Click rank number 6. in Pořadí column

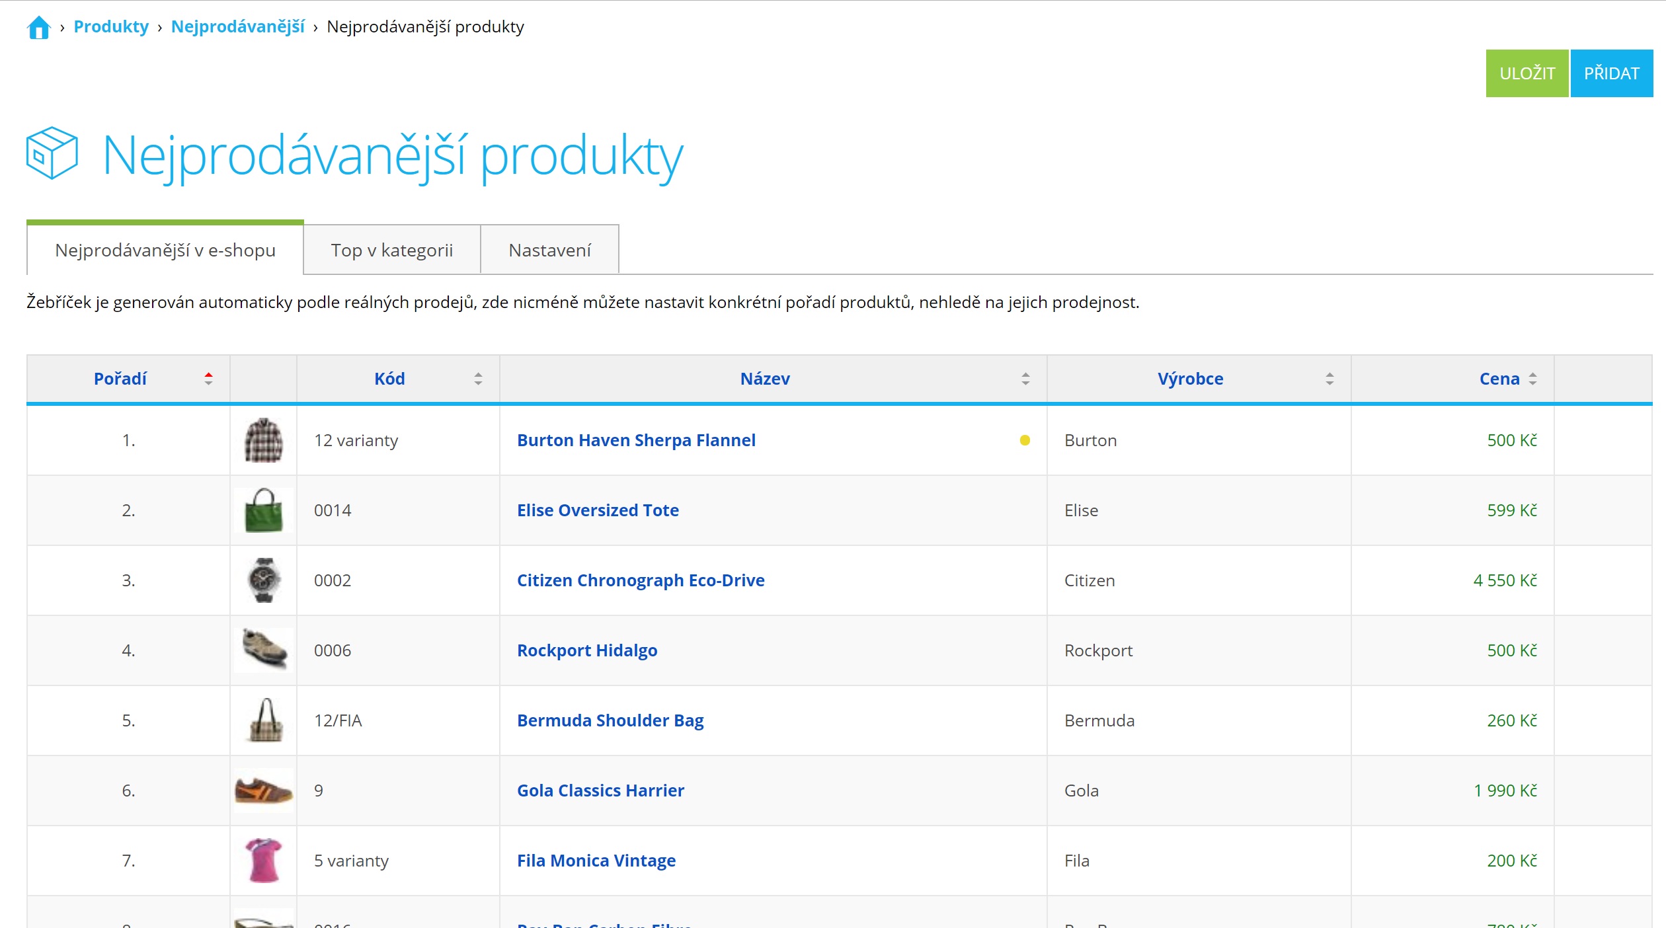point(128,791)
